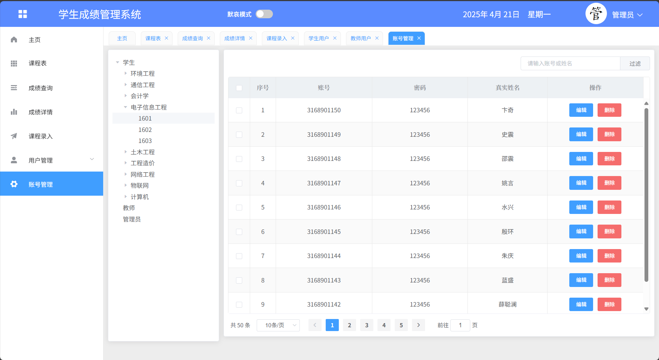The height and width of the screenshot is (360, 659).
Task: Click the grid menu icon in header
Action: point(22,14)
